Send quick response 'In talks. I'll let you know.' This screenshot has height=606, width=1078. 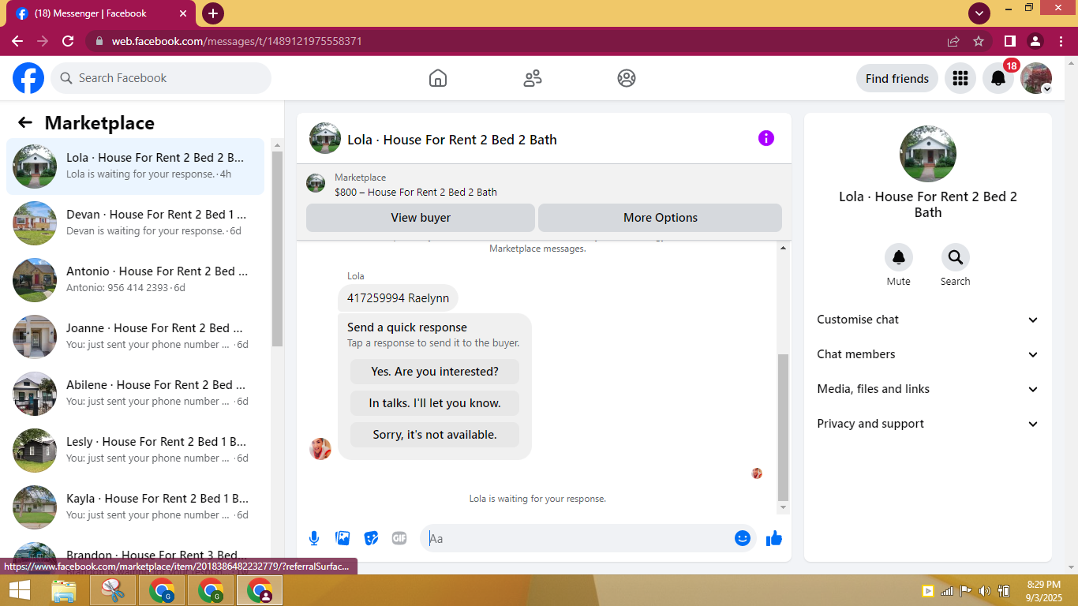(x=435, y=403)
